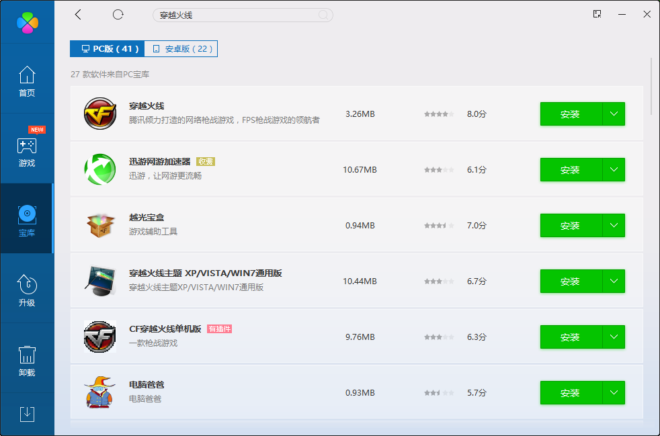Click the NEW badge above 游戏
Viewport: 660px width, 436px height.
[x=37, y=130]
